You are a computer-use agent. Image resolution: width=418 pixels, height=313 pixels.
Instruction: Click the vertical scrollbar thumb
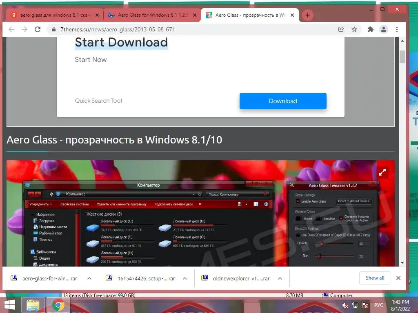(x=402, y=56)
